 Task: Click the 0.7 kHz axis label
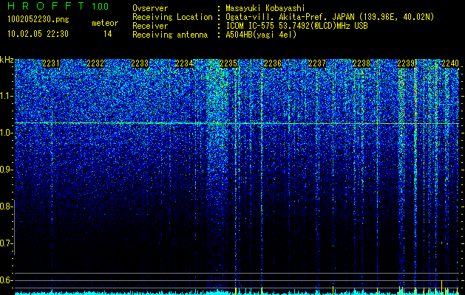5,243
